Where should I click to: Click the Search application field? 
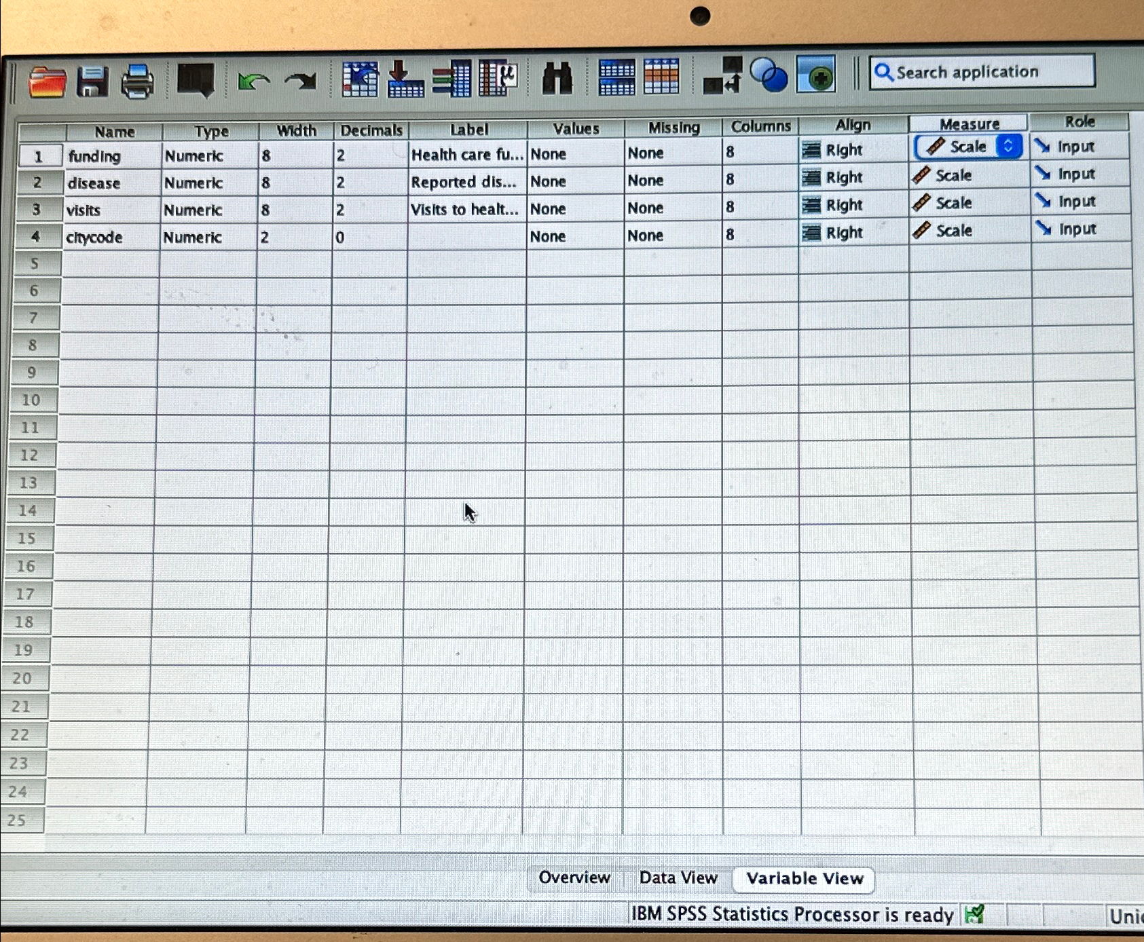[982, 72]
